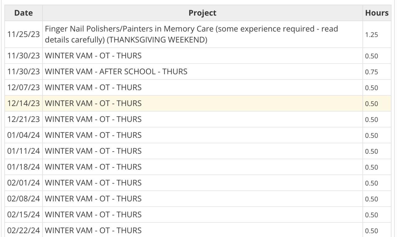
Task: Click the hours cell in the 12/14/23 row
Action: [x=372, y=104]
